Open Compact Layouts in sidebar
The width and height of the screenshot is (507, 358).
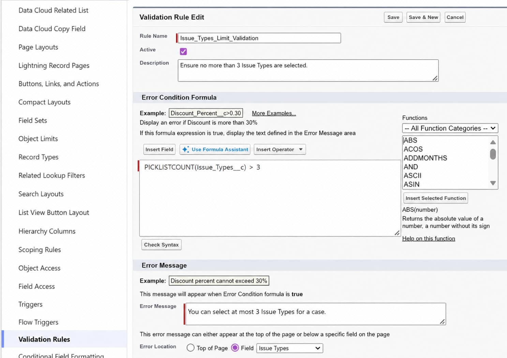pyautogui.click(x=44, y=102)
